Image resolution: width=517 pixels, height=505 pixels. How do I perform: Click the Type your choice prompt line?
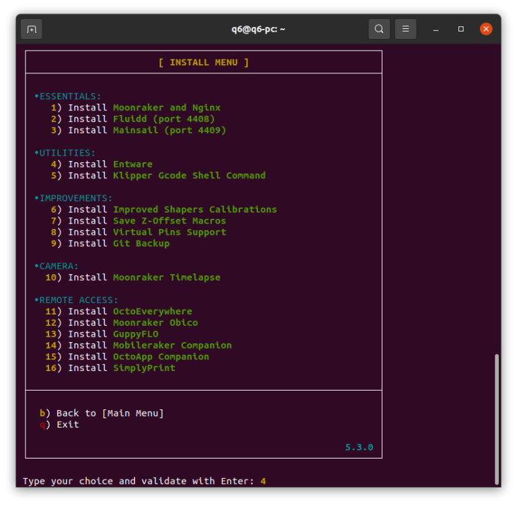click(144, 481)
